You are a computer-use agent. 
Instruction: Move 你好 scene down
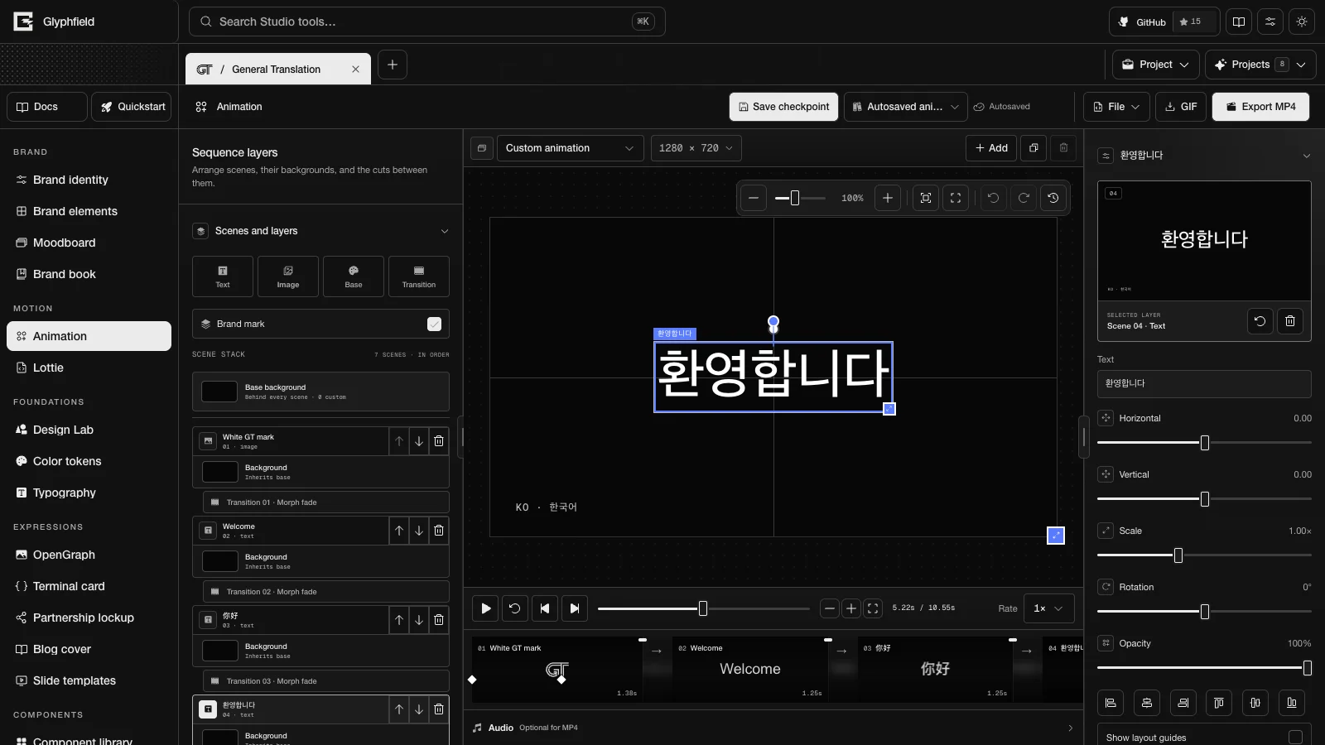tap(419, 620)
